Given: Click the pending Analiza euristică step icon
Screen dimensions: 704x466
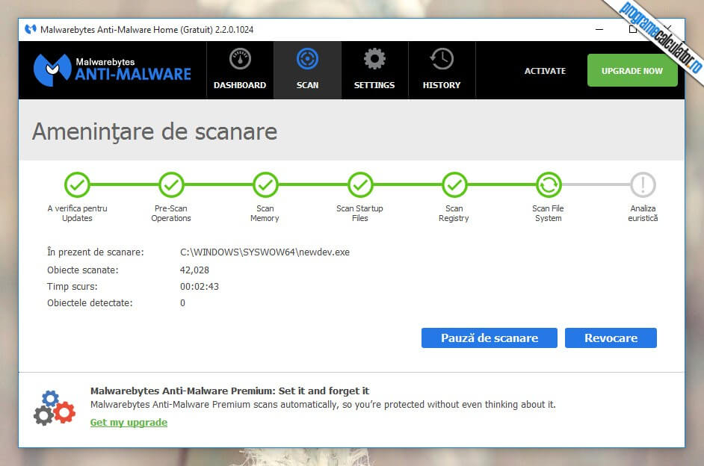Looking at the screenshot, I should 643,184.
